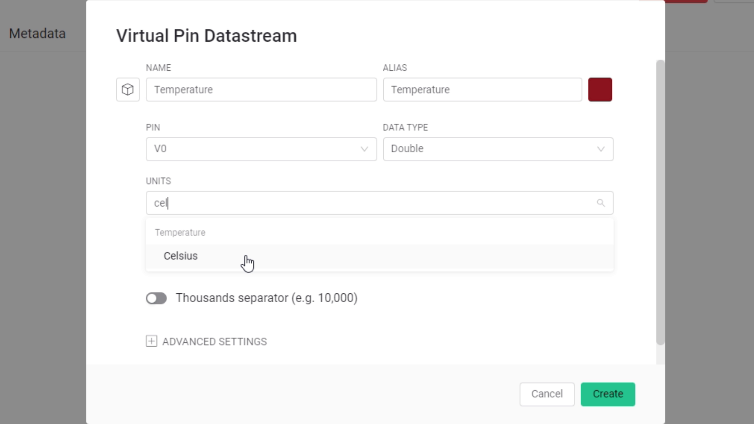Click the Temperature group header in units list
The width and height of the screenshot is (754, 424).
pyautogui.click(x=180, y=232)
